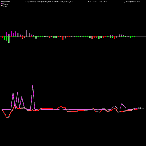Select the Goi Loan 7.72% 2025 label
This screenshot has width=146, height=146.
click(98, 2)
